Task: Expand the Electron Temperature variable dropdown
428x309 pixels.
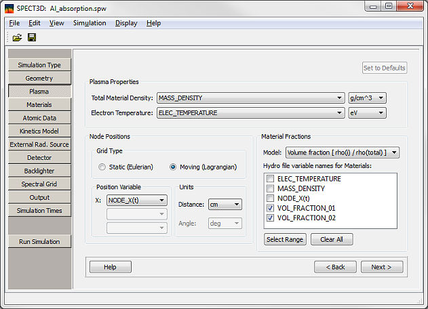Action: (250, 112)
